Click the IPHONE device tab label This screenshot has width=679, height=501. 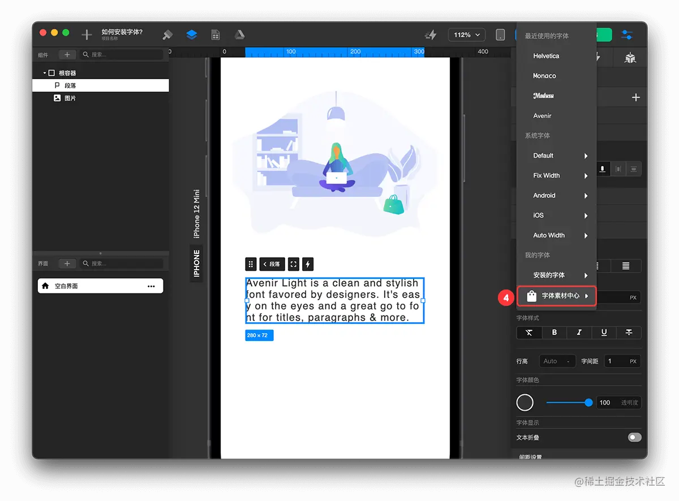196,264
